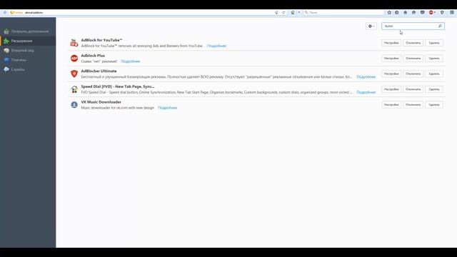Expand the Adblock Plus toolbar dropdown arrow
457x257 pixels.
pyautogui.click(x=435, y=13)
